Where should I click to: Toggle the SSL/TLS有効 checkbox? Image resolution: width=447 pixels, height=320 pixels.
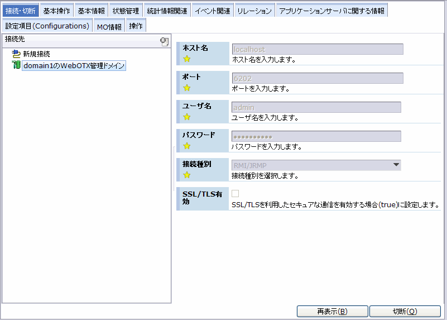tap(235, 194)
